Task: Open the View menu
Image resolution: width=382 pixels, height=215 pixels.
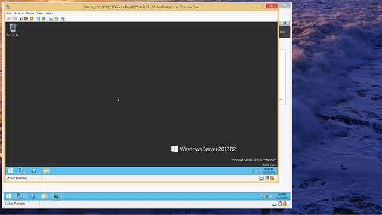Action: tap(40, 13)
